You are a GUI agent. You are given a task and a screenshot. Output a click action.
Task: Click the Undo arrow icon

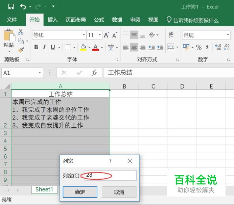pyautogui.click(x=23, y=6)
